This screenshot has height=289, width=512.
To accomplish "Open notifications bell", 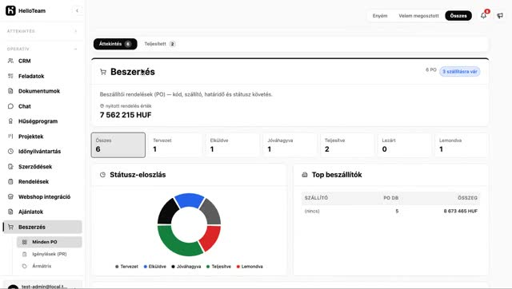I will tap(483, 15).
